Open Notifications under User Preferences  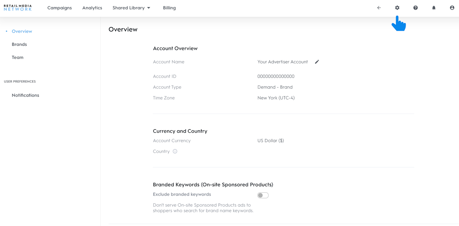point(25,95)
